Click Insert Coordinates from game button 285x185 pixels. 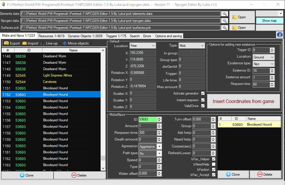tap(243, 101)
